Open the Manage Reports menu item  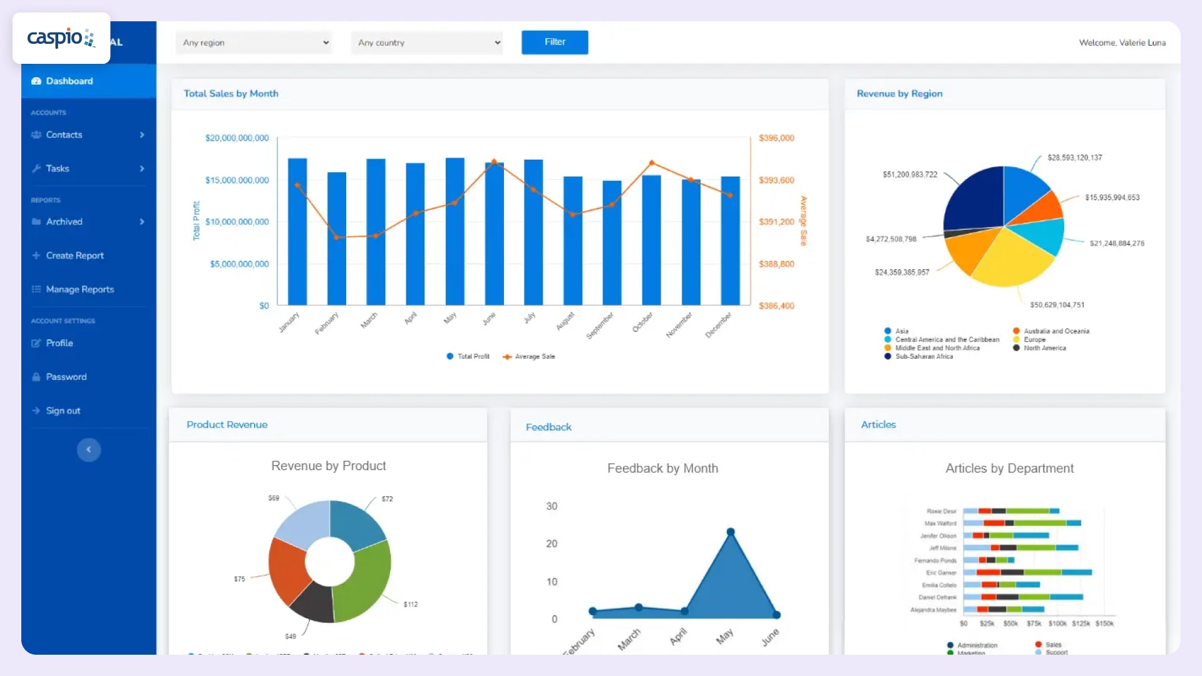tap(80, 290)
